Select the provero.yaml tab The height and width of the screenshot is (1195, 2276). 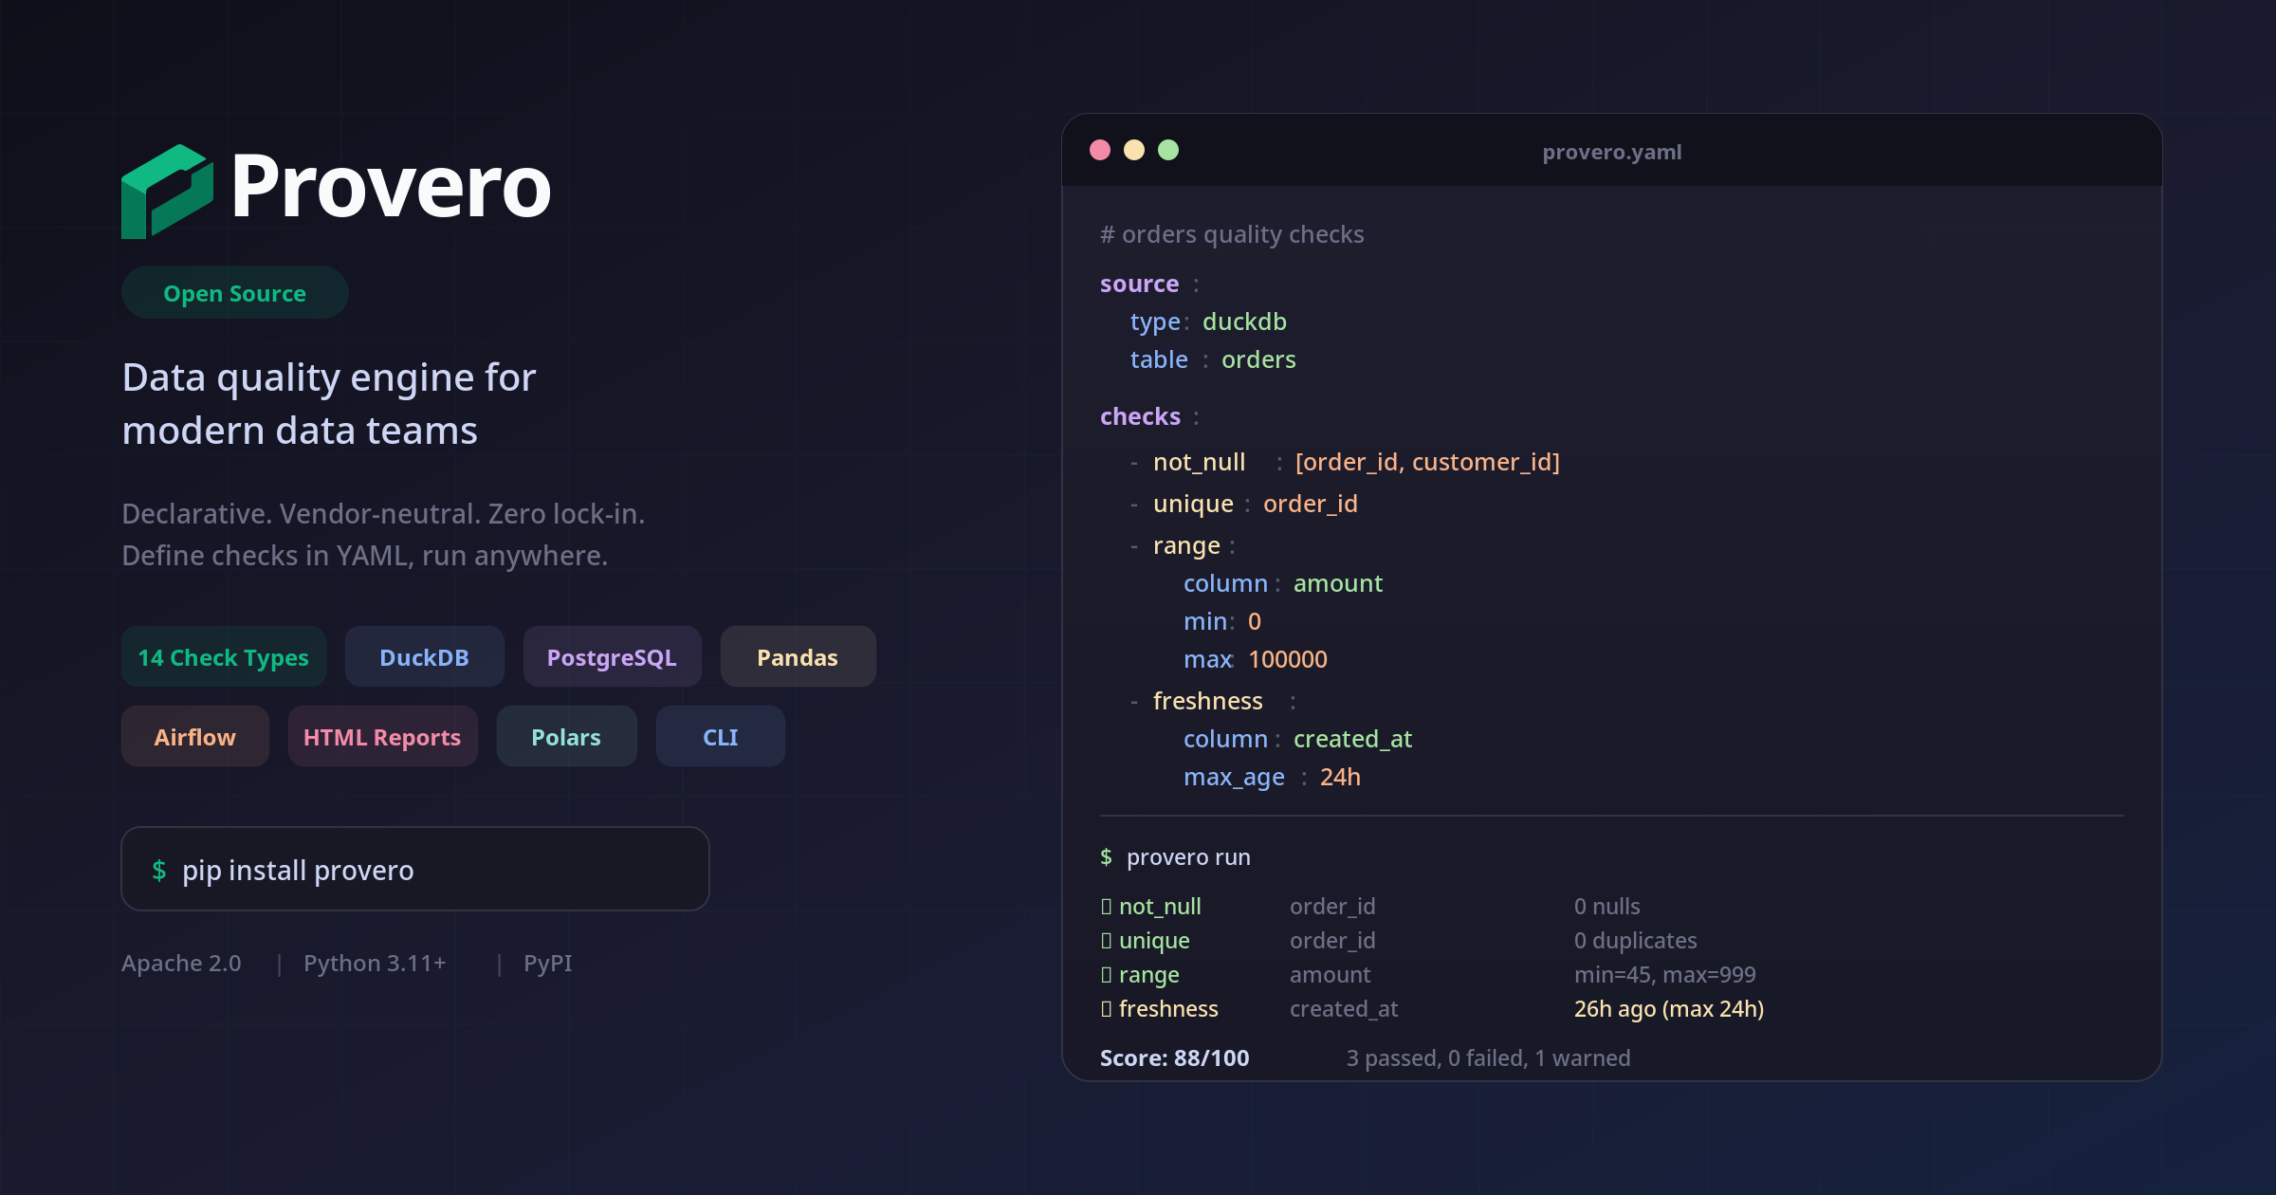point(1612,152)
